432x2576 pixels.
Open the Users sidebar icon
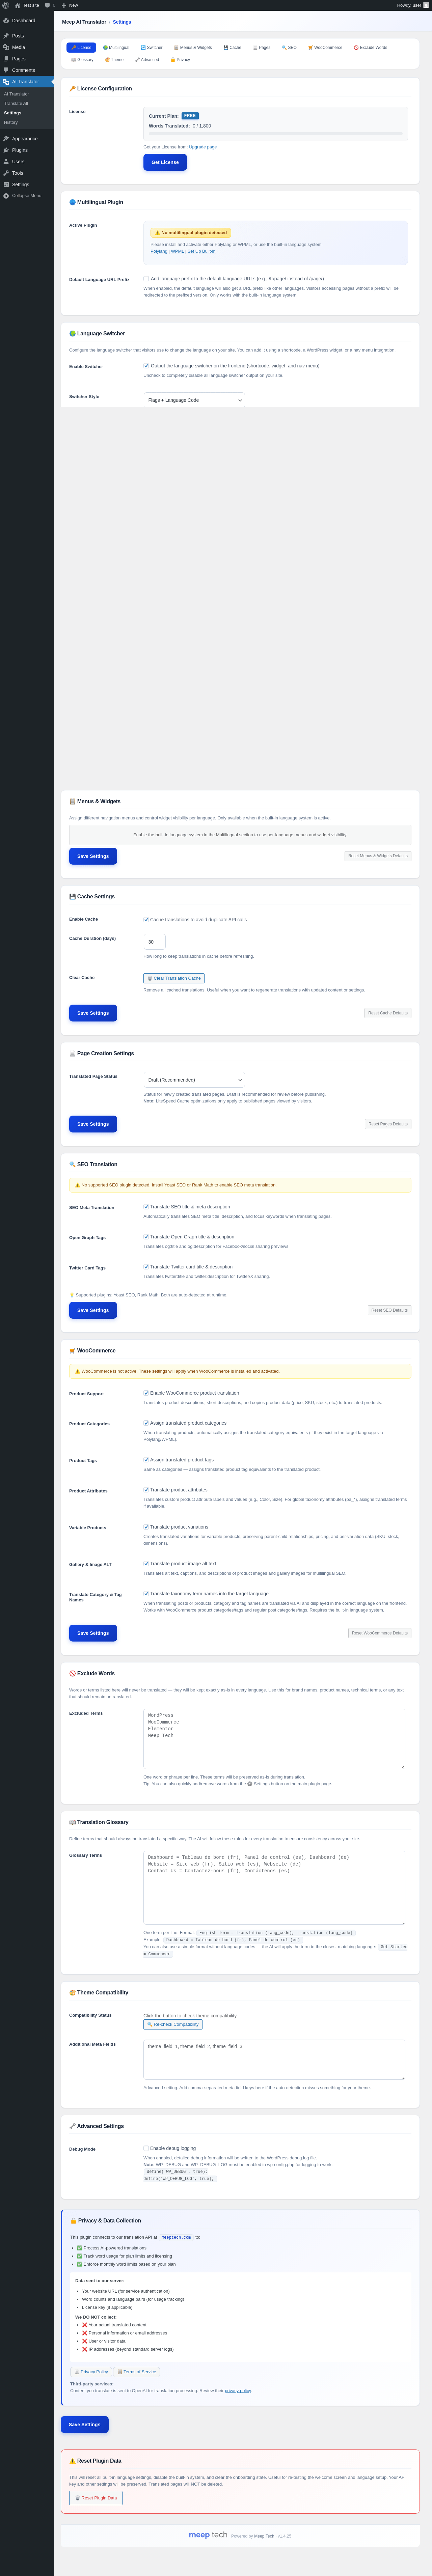[x=6, y=162]
